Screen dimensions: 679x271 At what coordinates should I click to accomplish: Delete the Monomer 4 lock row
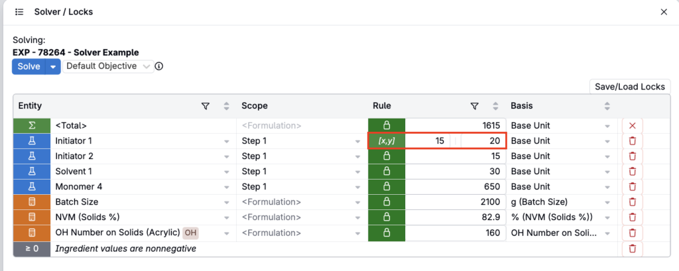[632, 187]
